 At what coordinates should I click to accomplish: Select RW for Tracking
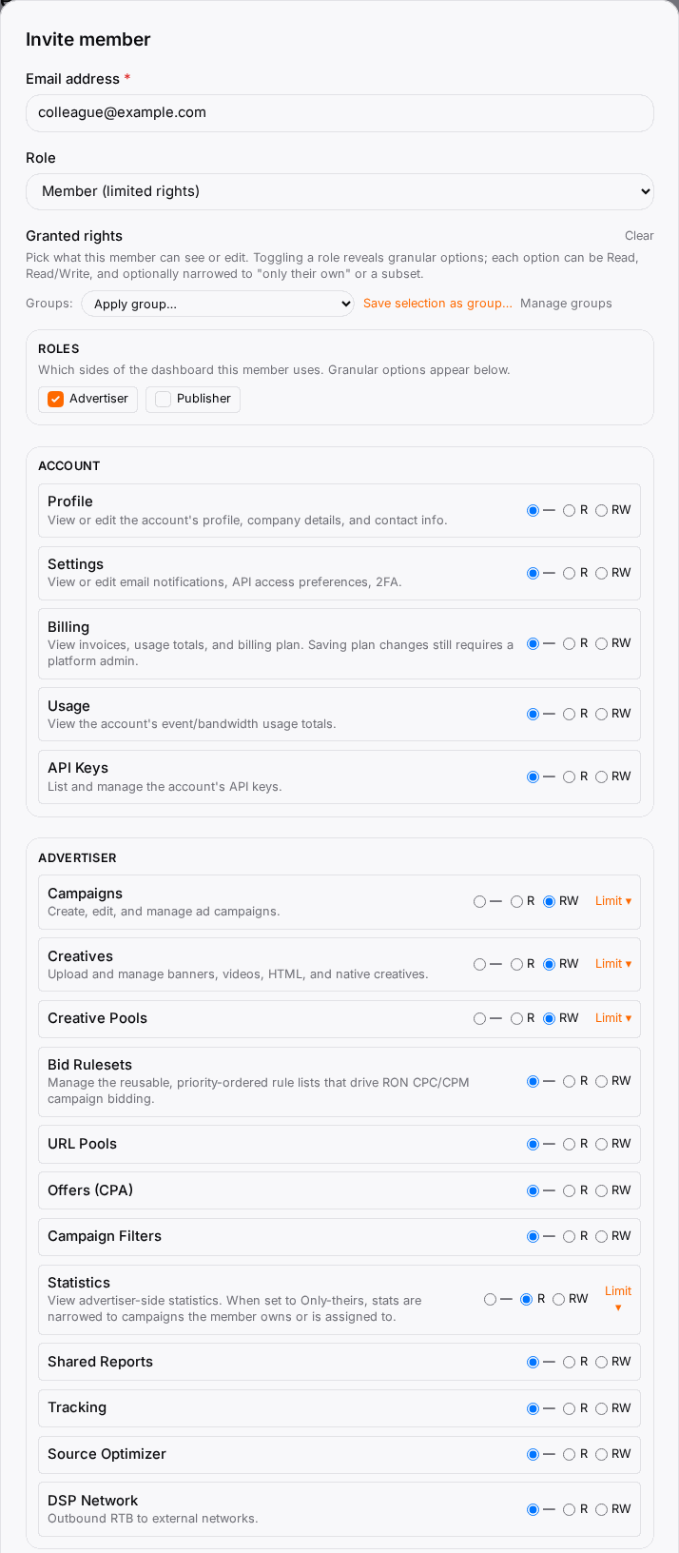pyautogui.click(x=601, y=1409)
